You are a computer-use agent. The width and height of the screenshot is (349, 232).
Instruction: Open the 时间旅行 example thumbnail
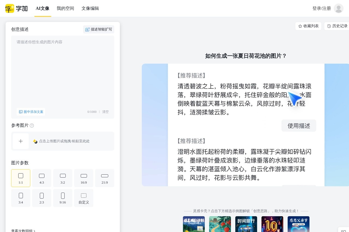pyautogui.click(x=246, y=224)
